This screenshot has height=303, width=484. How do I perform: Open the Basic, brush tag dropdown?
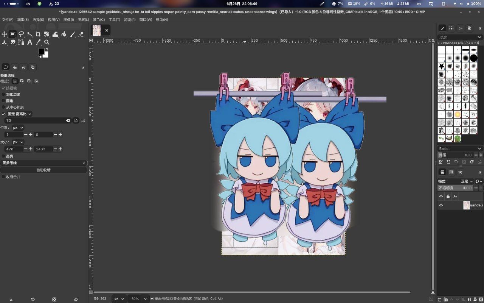[460, 148]
